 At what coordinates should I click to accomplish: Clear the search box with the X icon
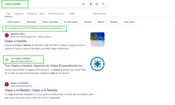point(83,4)
